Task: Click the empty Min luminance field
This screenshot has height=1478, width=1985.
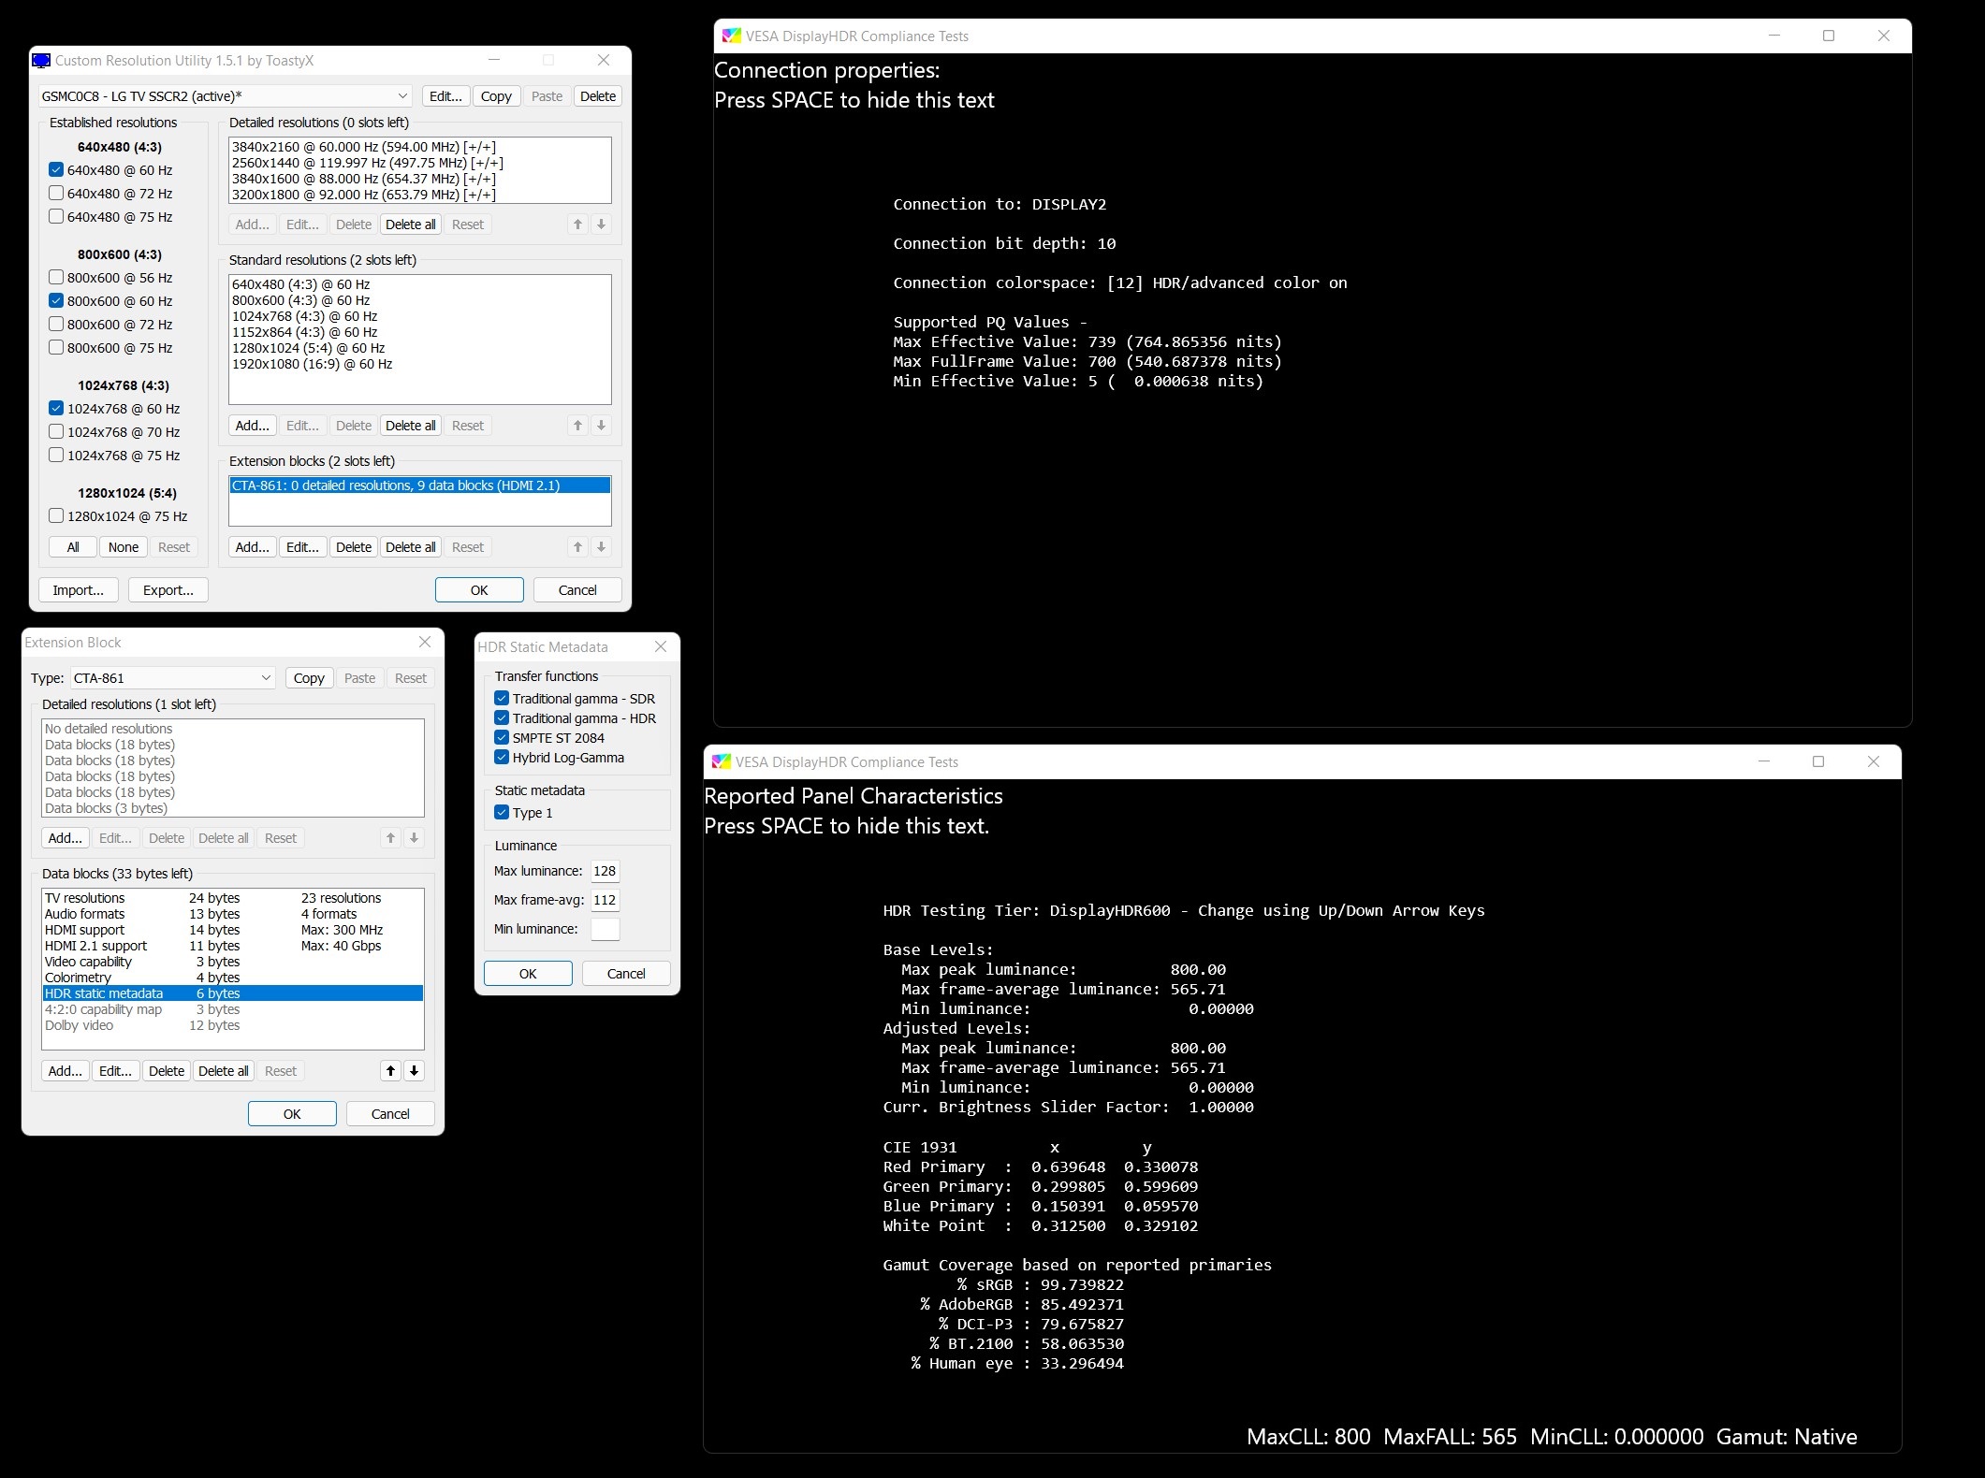Action: 606,929
